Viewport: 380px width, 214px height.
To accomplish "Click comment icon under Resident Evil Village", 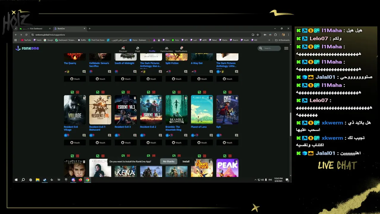I will click(84, 135).
